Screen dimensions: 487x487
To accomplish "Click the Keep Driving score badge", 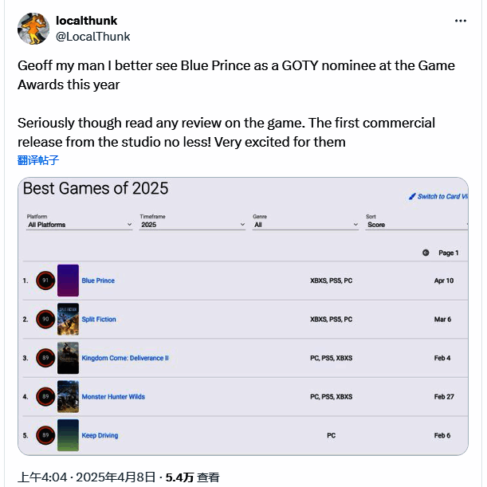I will [45, 435].
